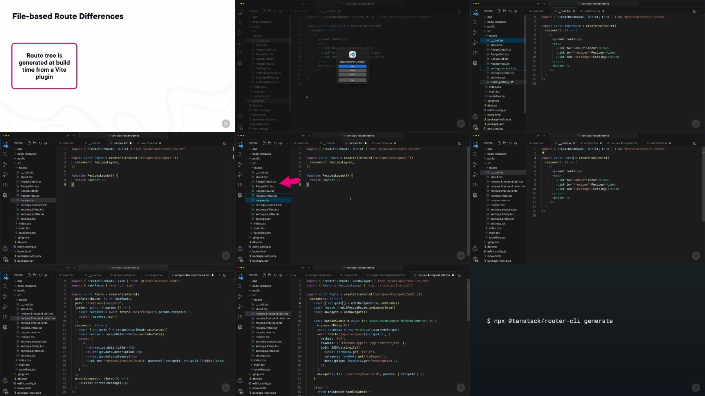Viewport: 705px width, 396px height.
Task: Select routeTree.tsx tab in the pink-arrow window
Action: tap(384, 143)
